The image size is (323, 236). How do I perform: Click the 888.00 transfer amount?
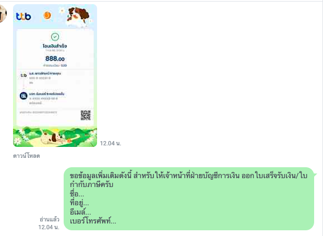(x=55, y=59)
